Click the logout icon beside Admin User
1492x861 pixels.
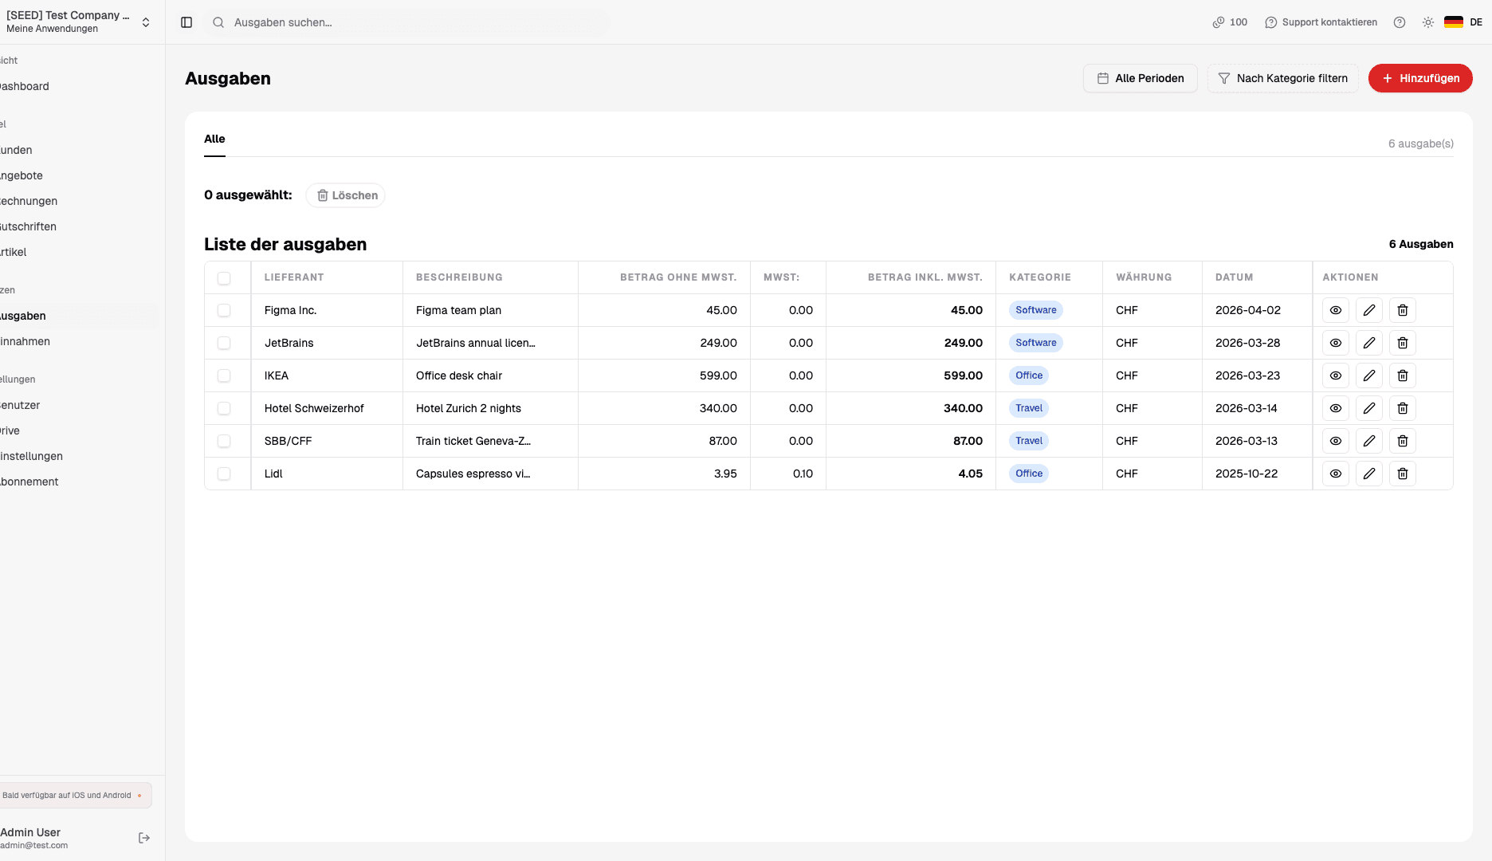pyautogui.click(x=144, y=838)
